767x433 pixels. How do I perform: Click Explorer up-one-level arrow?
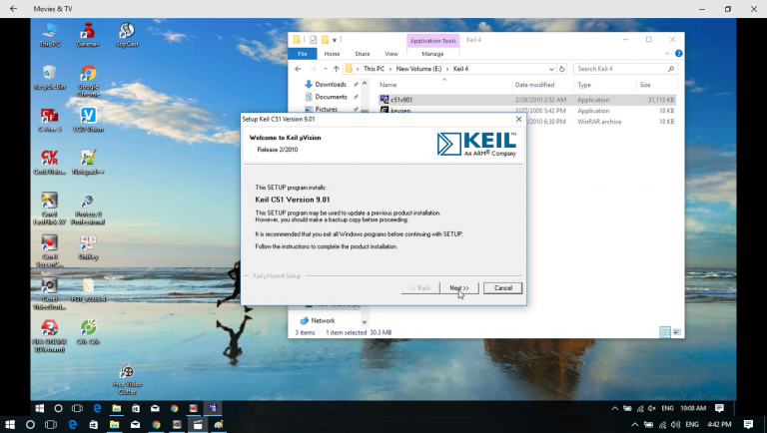tap(336, 69)
